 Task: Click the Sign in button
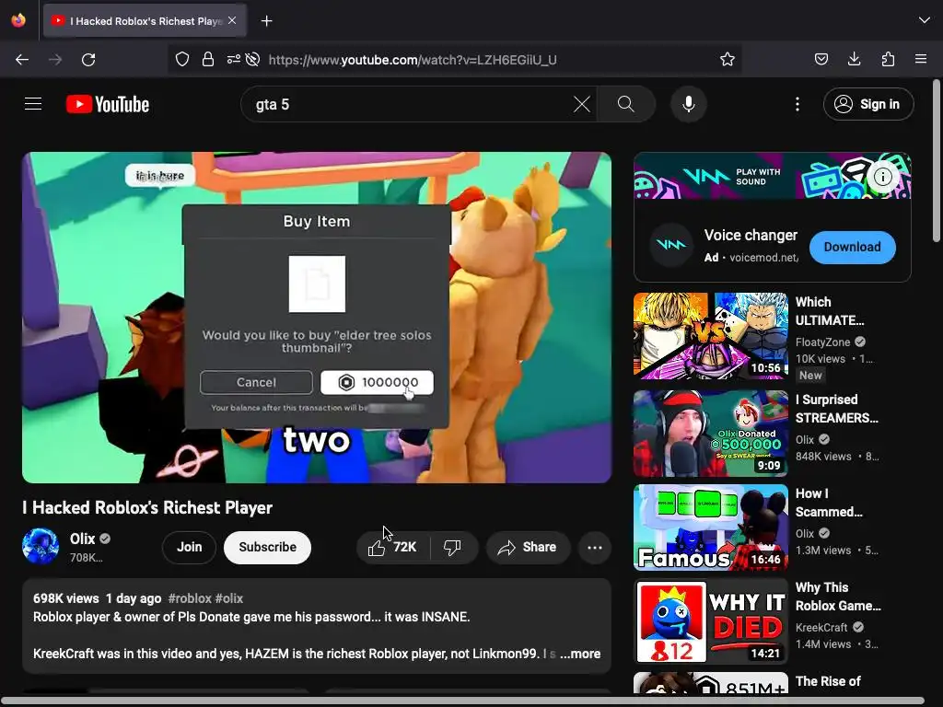(867, 104)
